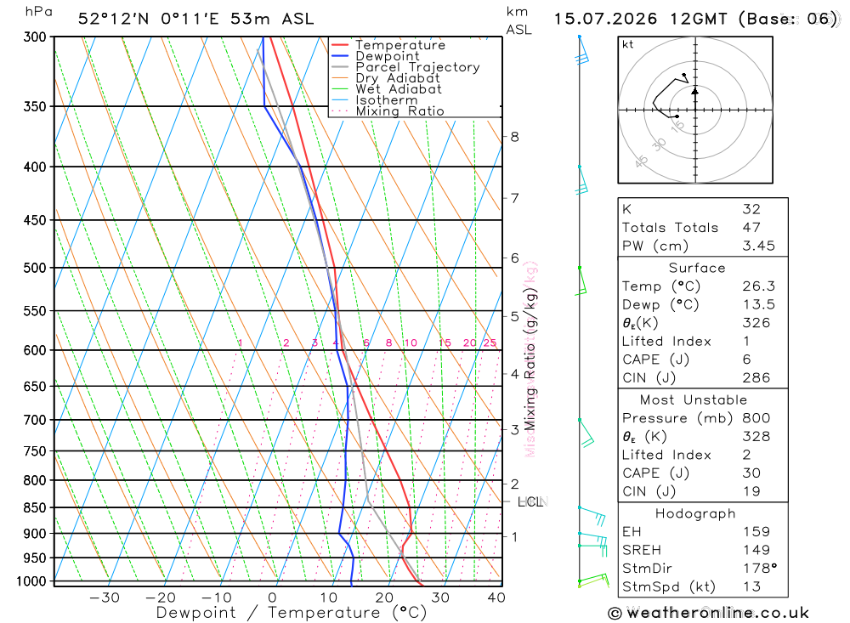
Task: Click the 1000 hPa pressure label
Action: pos(32,582)
